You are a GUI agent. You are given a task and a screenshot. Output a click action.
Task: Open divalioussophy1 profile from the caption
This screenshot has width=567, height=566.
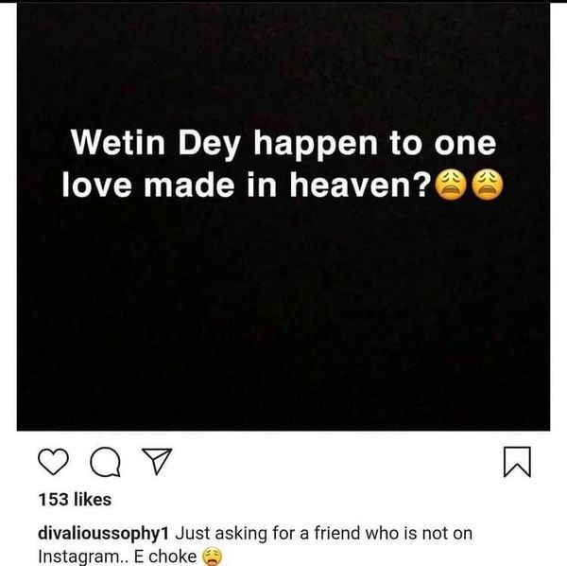pyautogui.click(x=103, y=534)
